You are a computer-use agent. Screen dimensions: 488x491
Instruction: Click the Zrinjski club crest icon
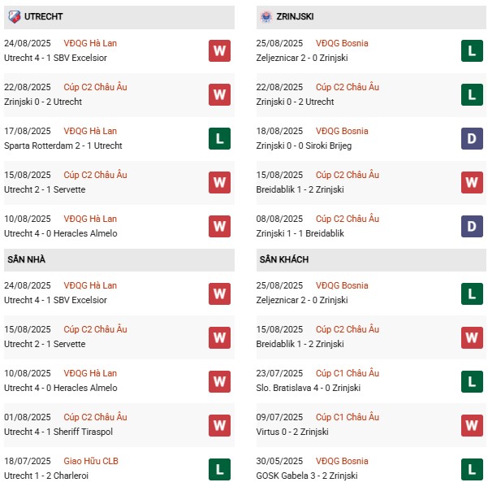(266, 16)
